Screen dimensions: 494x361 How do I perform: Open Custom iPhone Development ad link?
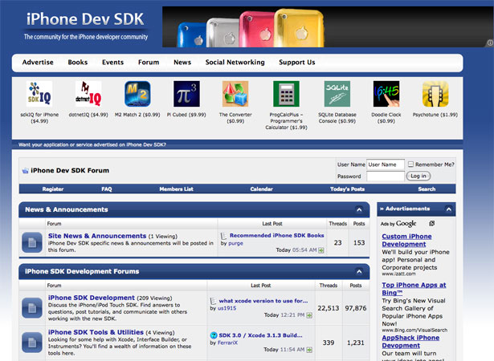coord(406,240)
